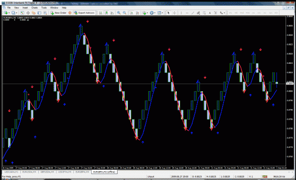Open the Help menu
The width and height of the screenshot is (296, 180).
64,8
